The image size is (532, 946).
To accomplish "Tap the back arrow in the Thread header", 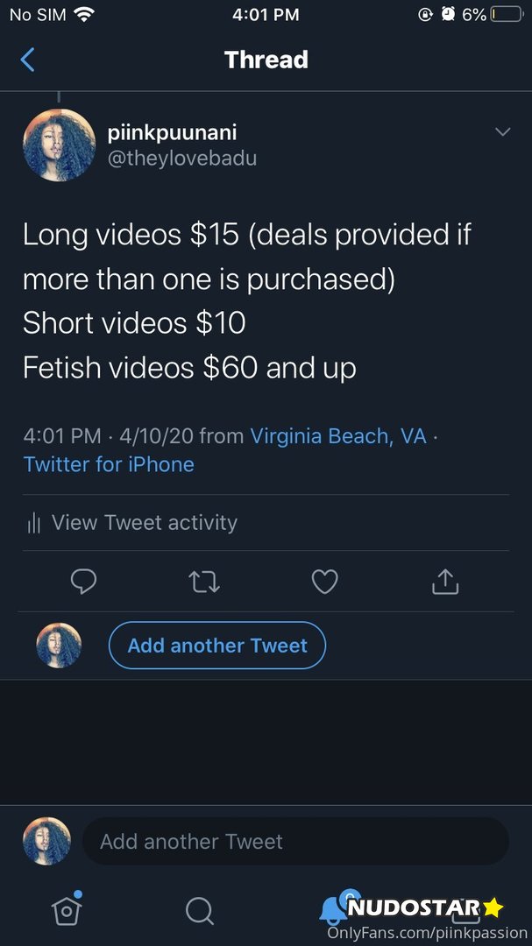I will pyautogui.click(x=28, y=60).
